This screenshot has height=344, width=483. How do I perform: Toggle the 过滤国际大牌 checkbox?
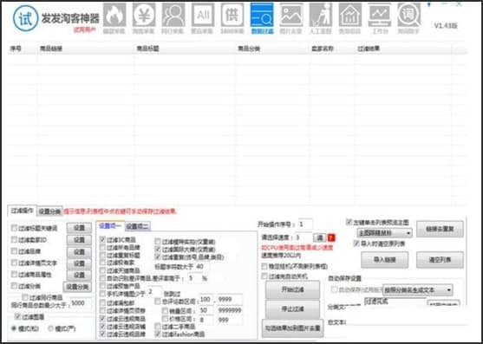[x=158, y=250]
